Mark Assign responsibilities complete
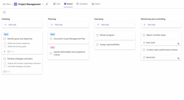The height and width of the screenshot is (100, 184). (x=98, y=45)
